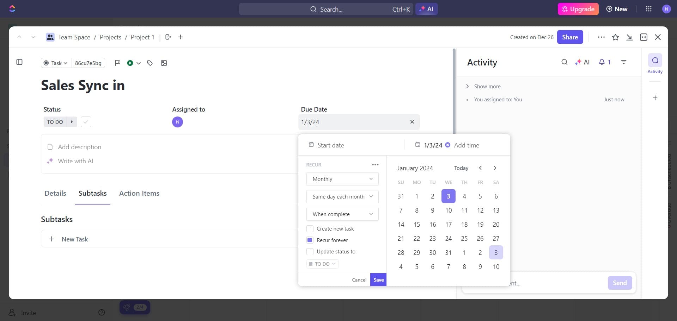
Task: Set a cover image via the image icon
Action: (164, 63)
